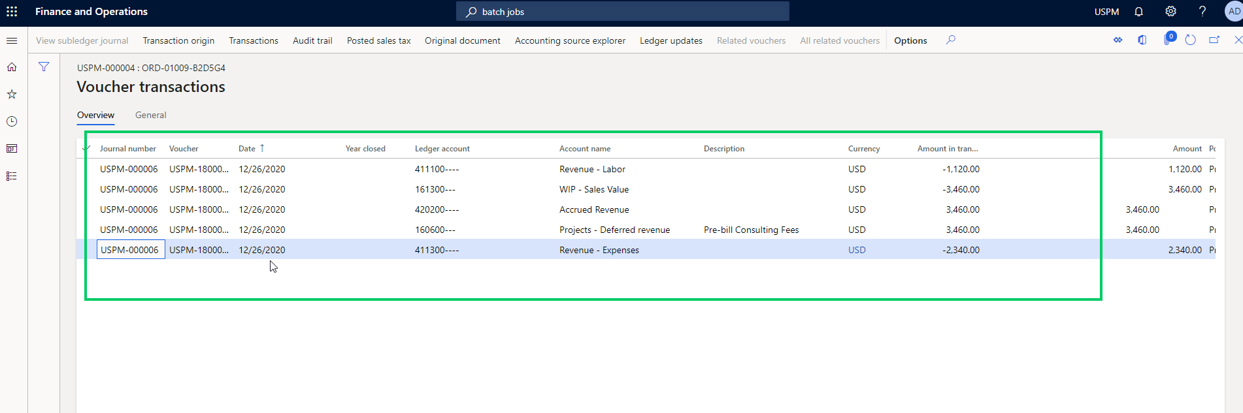The image size is (1243, 413).
Task: Open the settings gear icon
Action: pos(1170,12)
